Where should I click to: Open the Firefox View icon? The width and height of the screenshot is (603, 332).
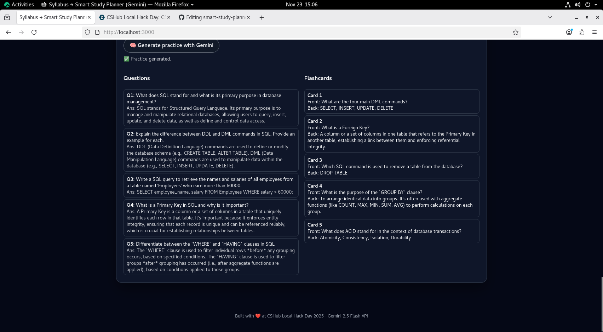tap(7, 17)
